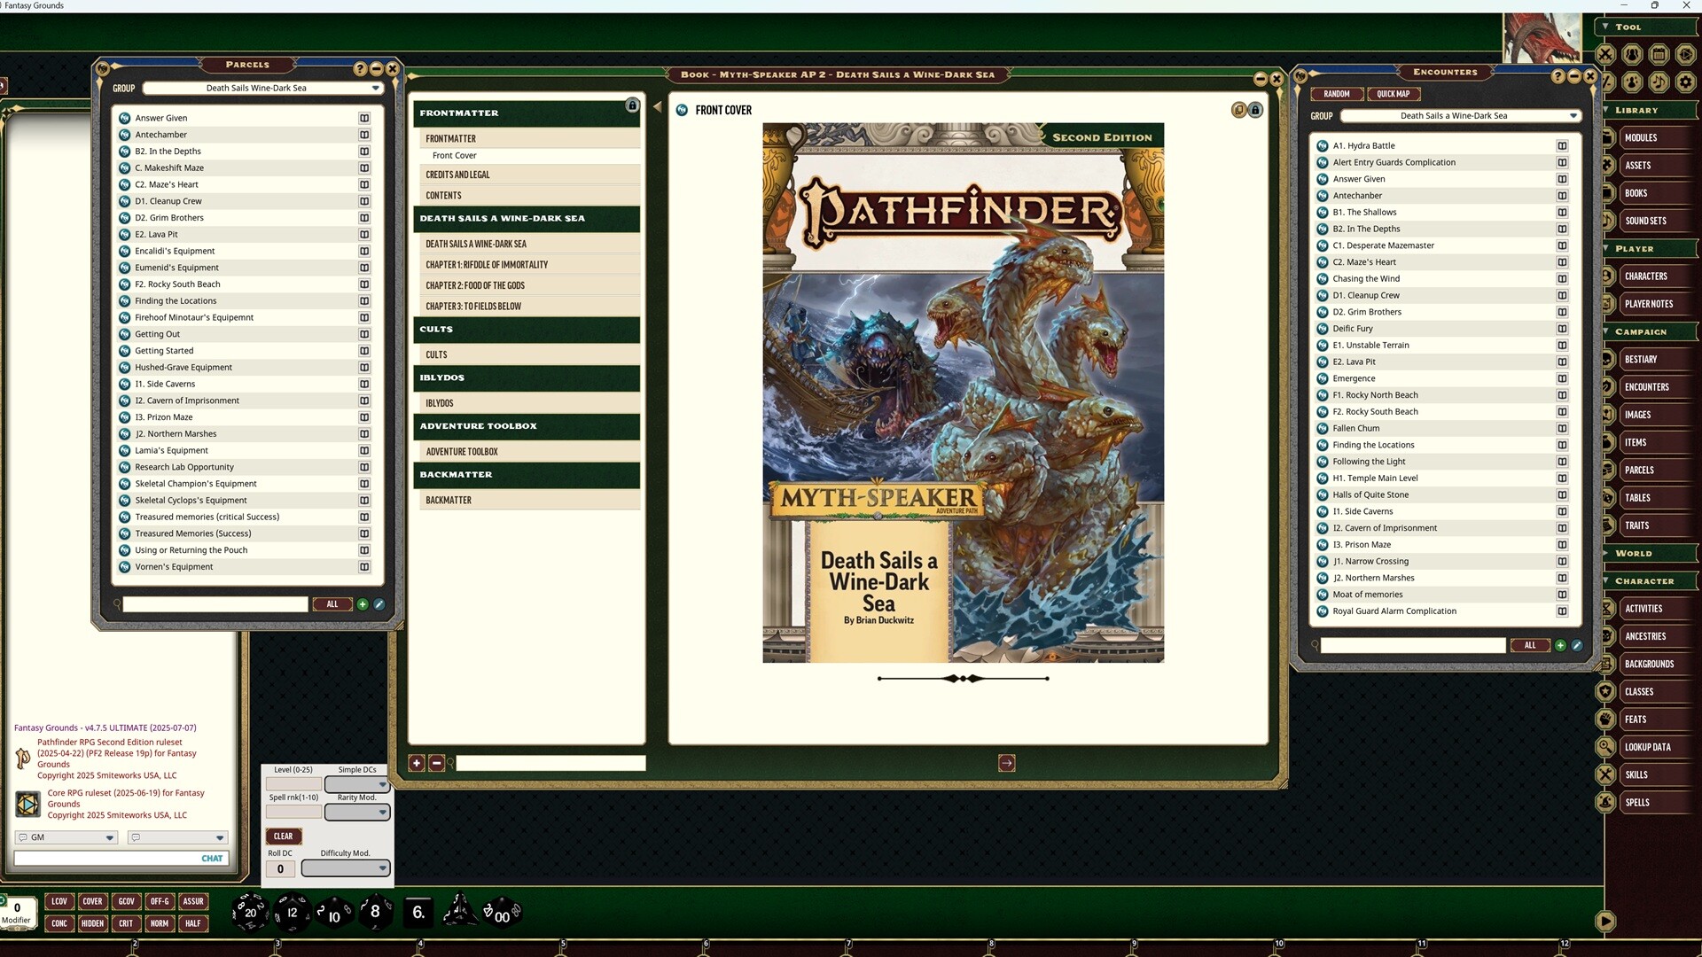Click the page position marker under the cover
The width and height of the screenshot is (1702, 957).
point(964,678)
